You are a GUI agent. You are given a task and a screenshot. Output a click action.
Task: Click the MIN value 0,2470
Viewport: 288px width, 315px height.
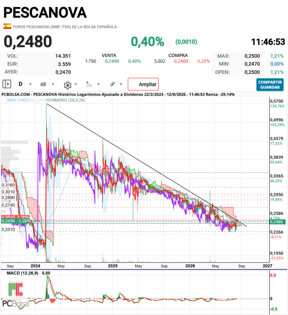coord(252,64)
